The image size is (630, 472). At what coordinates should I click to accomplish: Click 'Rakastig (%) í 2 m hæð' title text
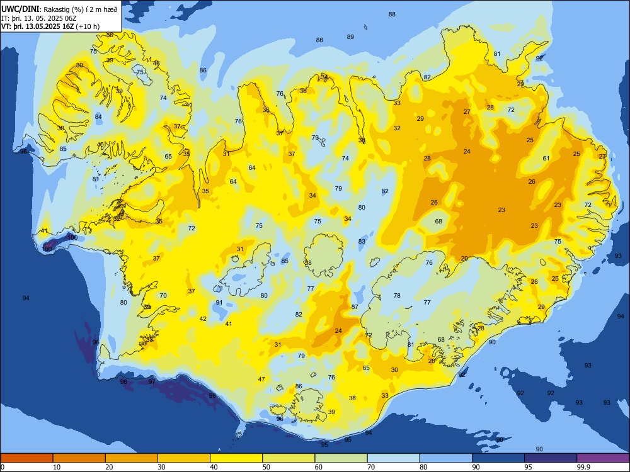(81, 9)
